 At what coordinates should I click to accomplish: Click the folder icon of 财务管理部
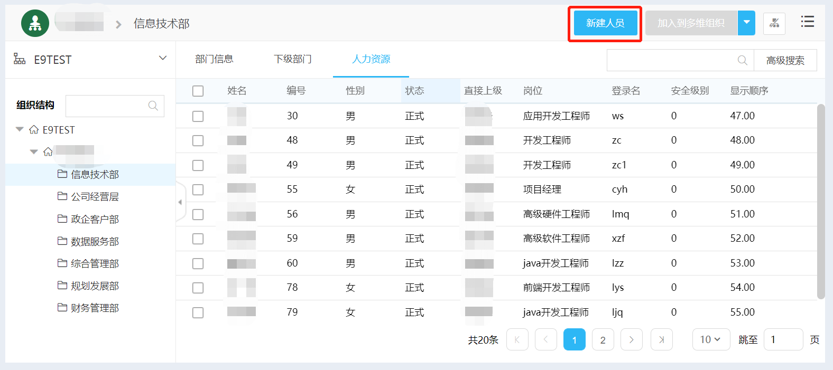pyautogui.click(x=62, y=307)
